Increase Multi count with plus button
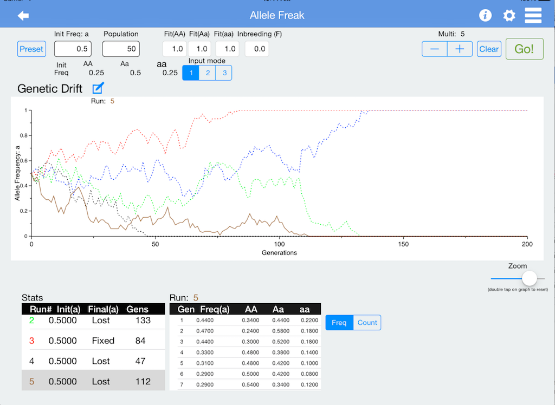Image resolution: width=555 pixels, height=405 pixels. click(460, 49)
